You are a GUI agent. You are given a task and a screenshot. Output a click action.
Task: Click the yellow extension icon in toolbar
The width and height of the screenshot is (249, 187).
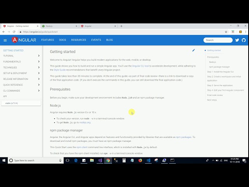tap(240, 32)
